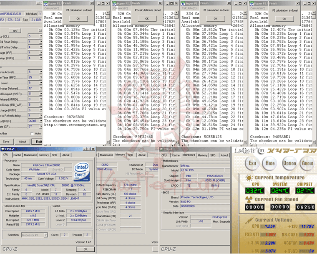Click the Intel Core 2 Duo logo in CPU-Z

(81, 172)
